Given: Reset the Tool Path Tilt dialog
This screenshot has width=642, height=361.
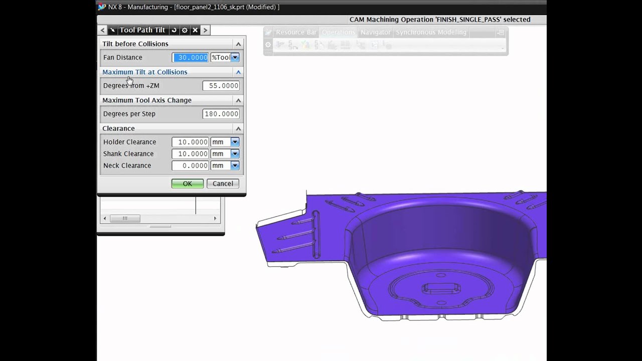Looking at the screenshot, I should (174, 30).
